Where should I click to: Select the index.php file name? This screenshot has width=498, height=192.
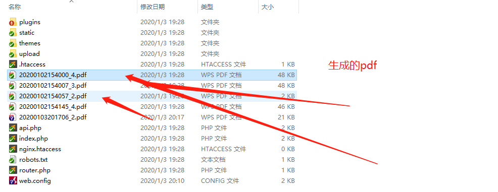(33, 139)
